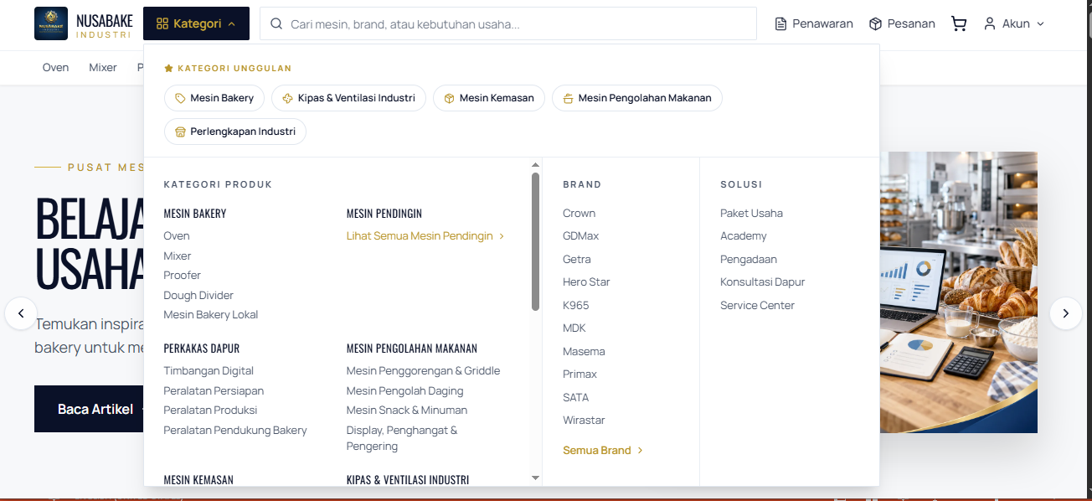The image size is (1092, 501).
Task: Select the Hero Star brand
Action: pos(586,282)
